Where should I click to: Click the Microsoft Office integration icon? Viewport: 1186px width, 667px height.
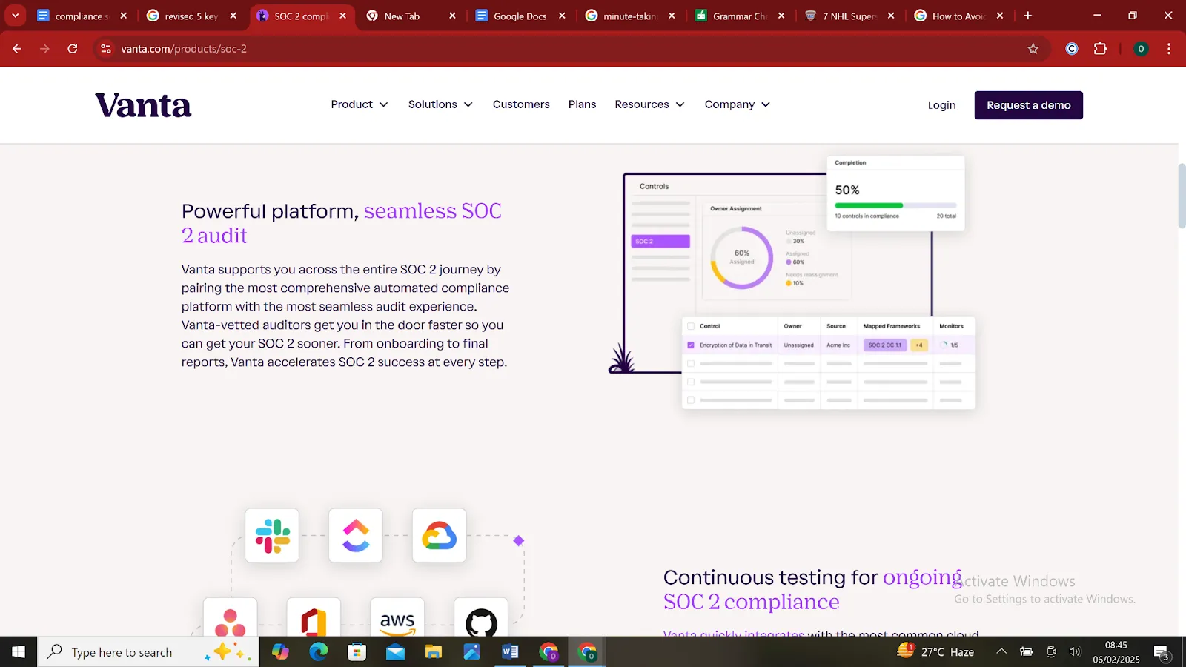(314, 619)
